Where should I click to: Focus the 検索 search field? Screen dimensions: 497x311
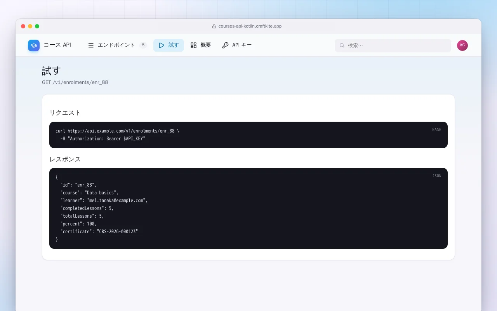(393, 45)
